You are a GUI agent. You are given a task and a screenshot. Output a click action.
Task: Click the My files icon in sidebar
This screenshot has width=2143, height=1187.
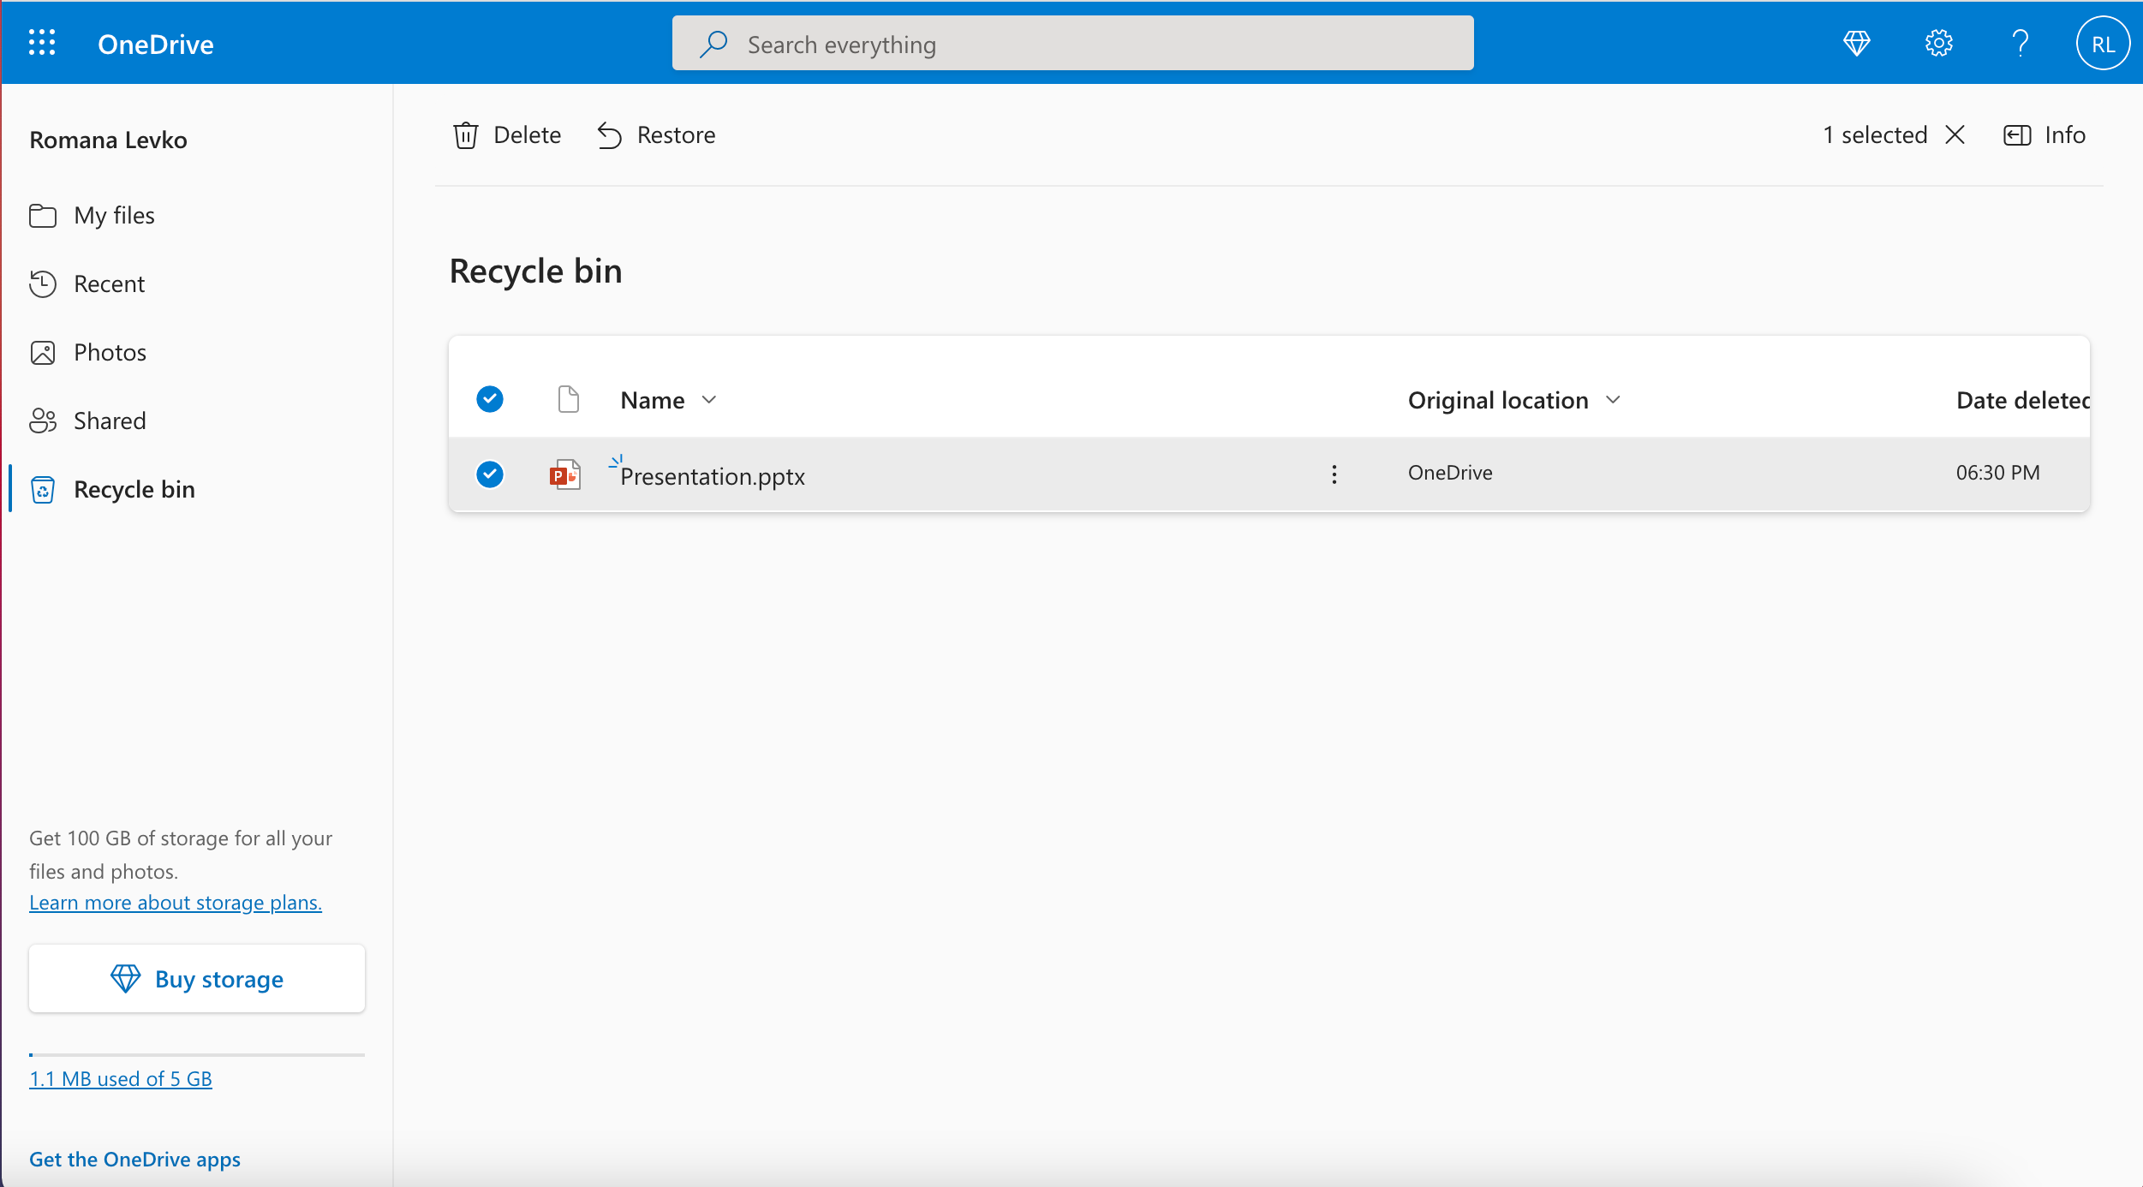44,215
